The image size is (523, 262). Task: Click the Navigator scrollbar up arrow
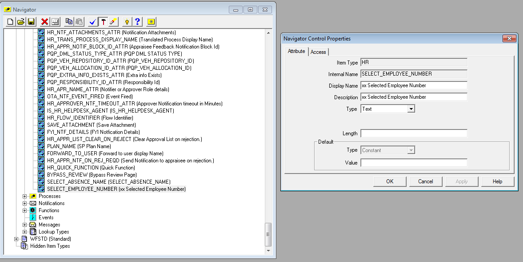tap(268, 33)
